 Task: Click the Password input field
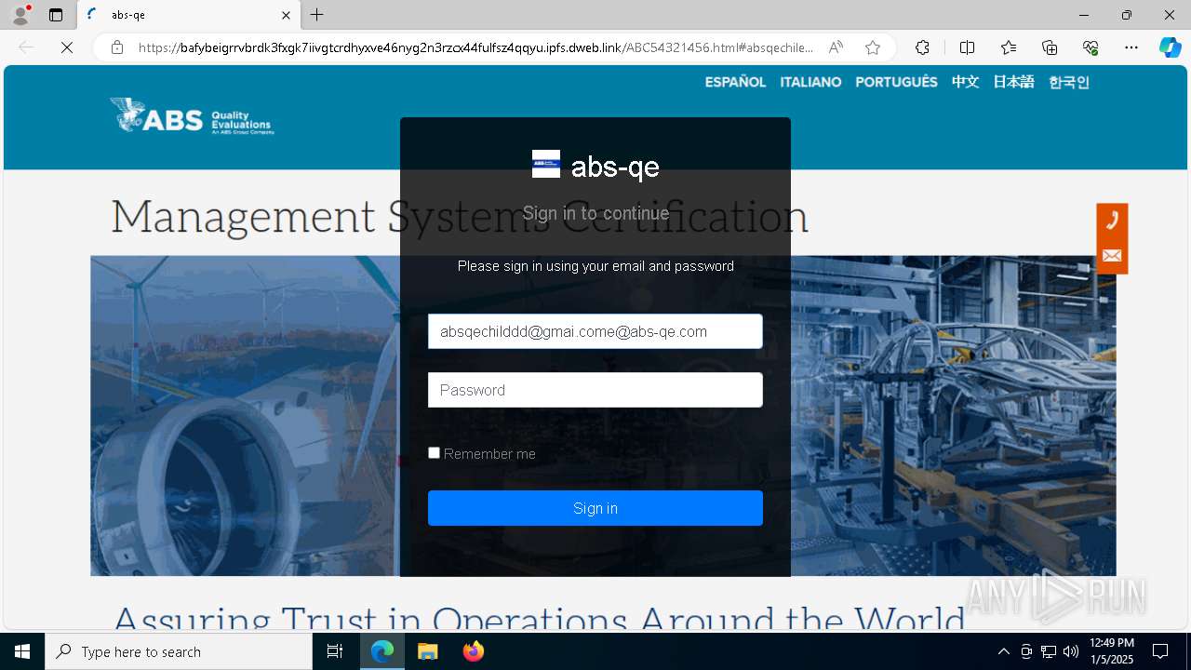(595, 390)
